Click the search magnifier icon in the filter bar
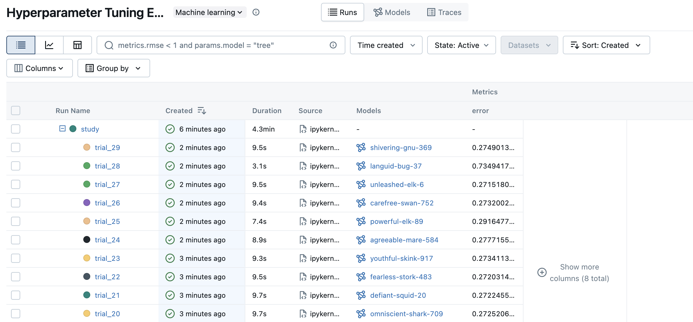This screenshot has height=322, width=693. [109, 45]
